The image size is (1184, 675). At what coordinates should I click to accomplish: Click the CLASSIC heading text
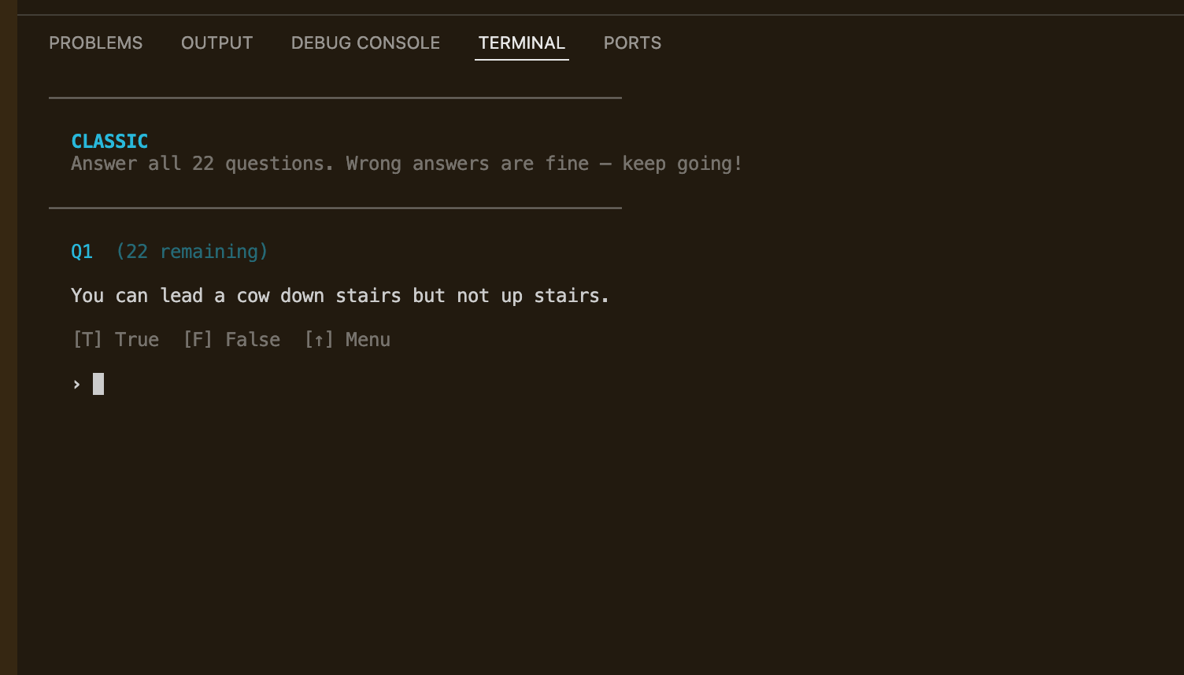pyautogui.click(x=109, y=142)
